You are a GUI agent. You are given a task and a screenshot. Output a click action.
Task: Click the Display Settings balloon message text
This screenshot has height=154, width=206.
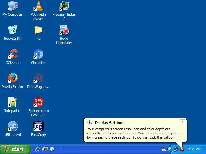coord(134,133)
